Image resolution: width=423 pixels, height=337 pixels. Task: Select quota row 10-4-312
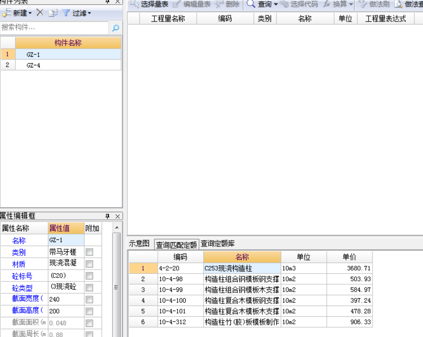251,322
